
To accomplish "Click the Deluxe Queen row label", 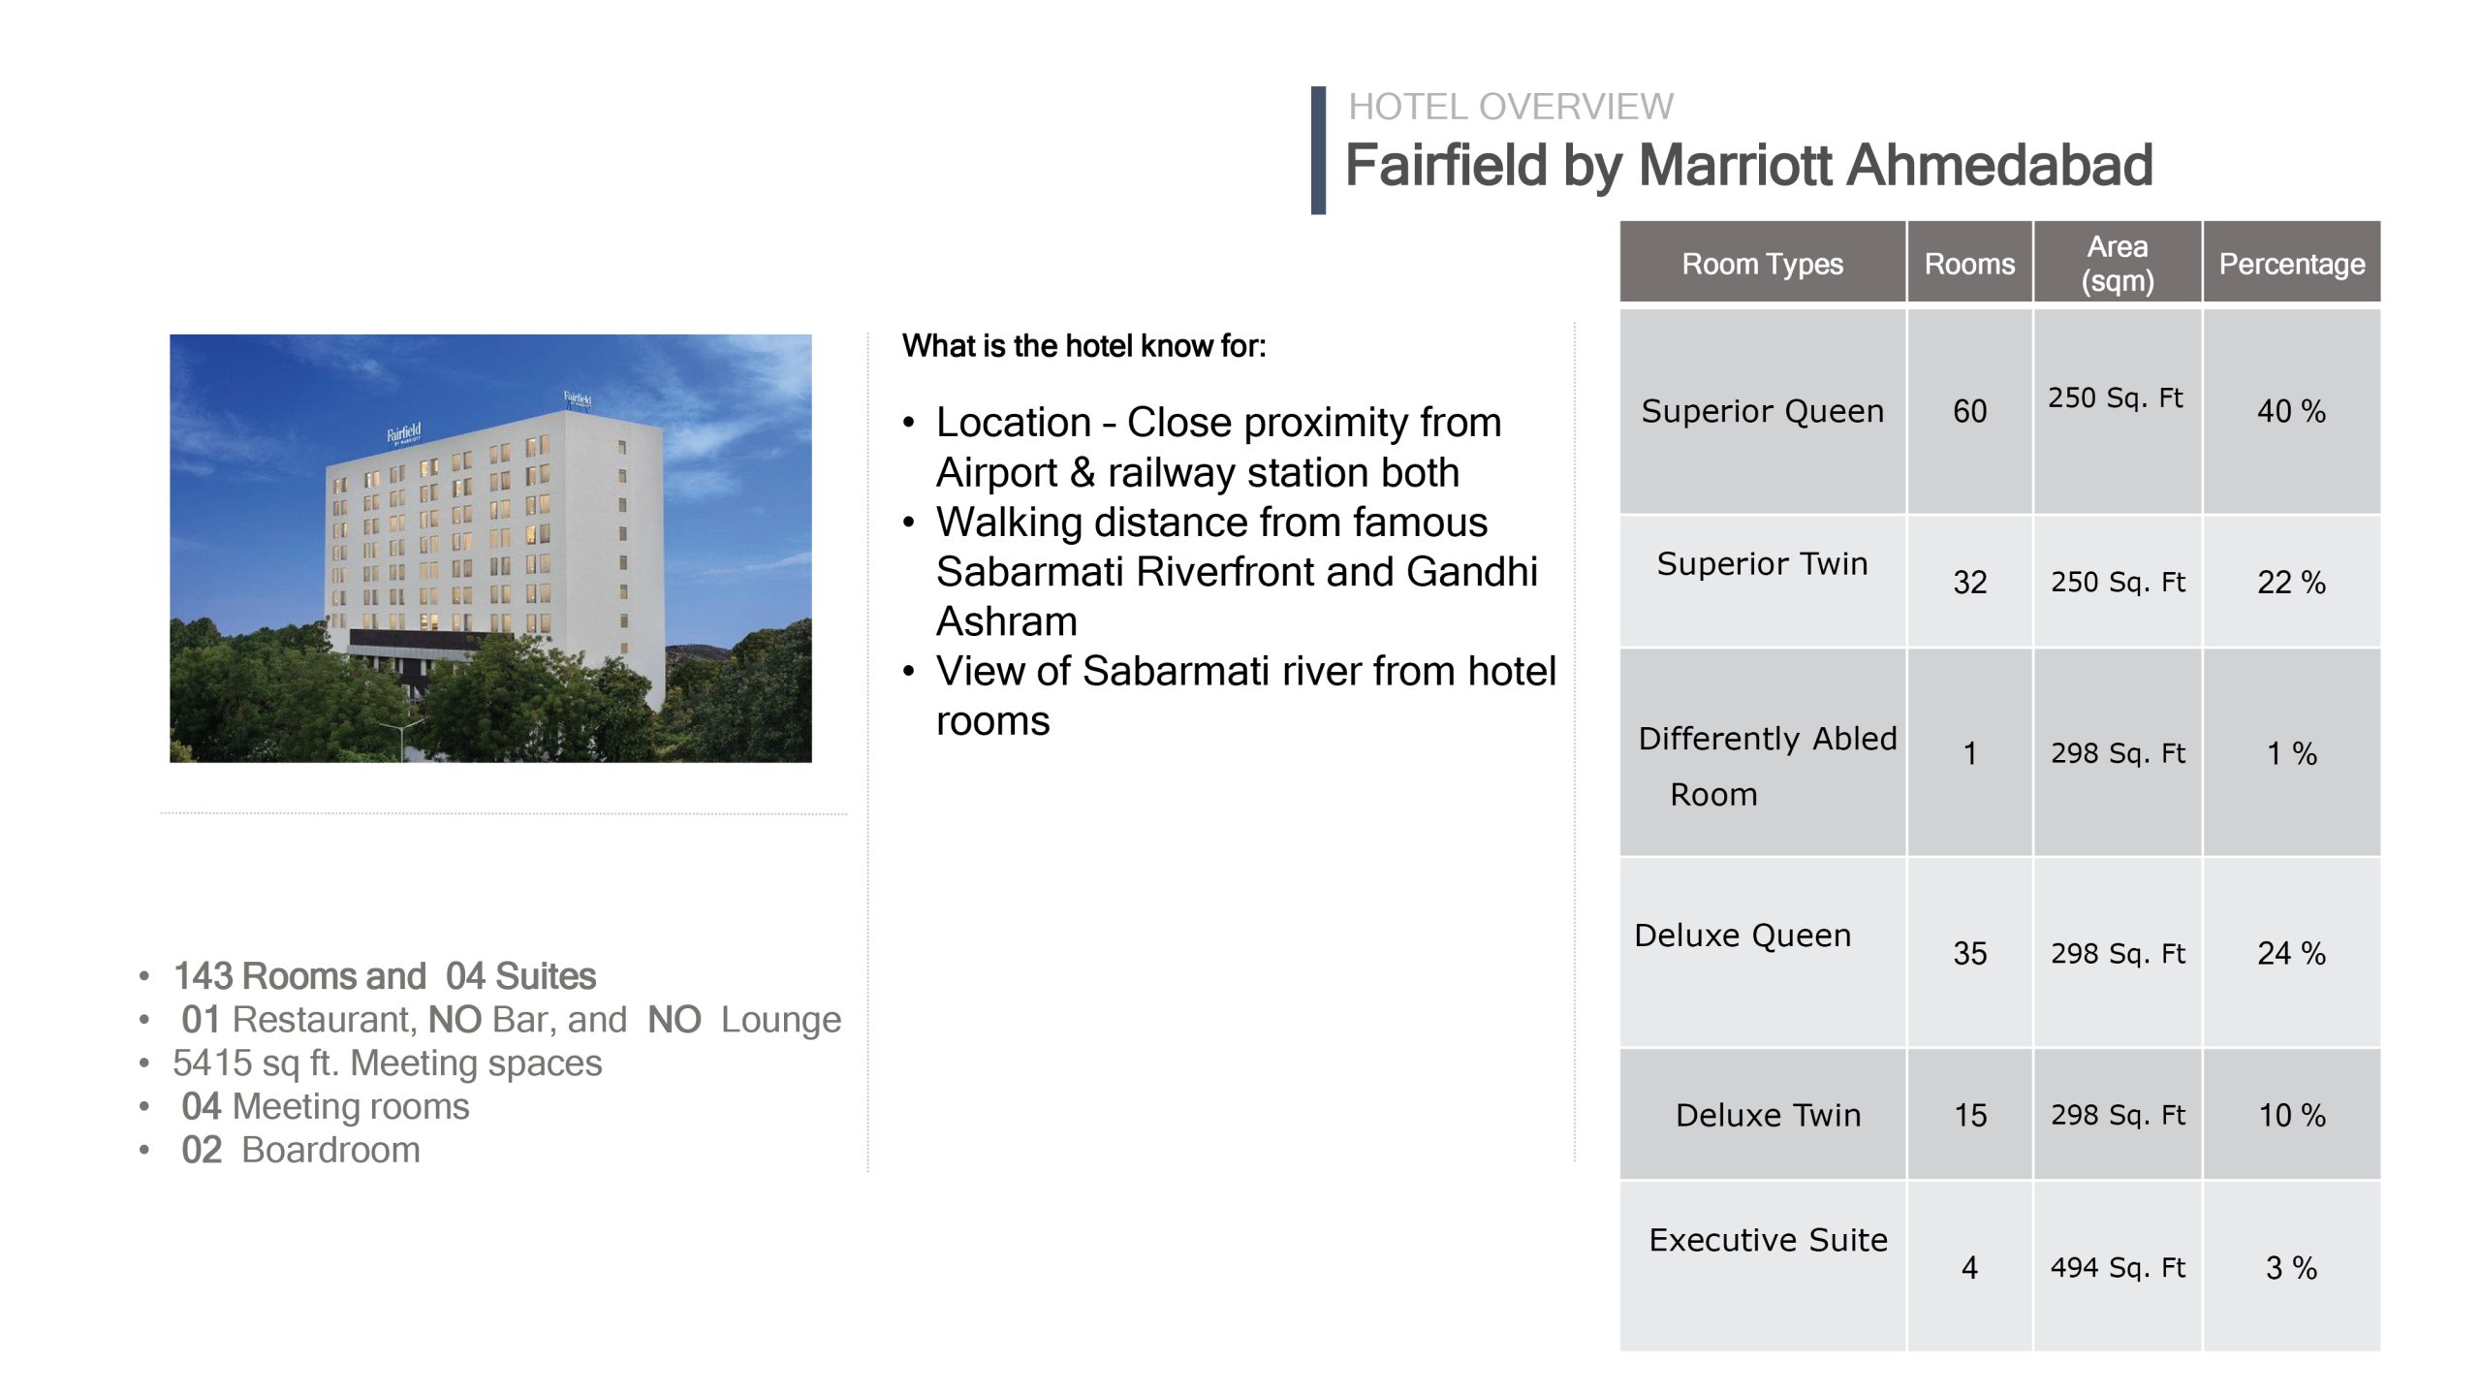I will [1743, 936].
